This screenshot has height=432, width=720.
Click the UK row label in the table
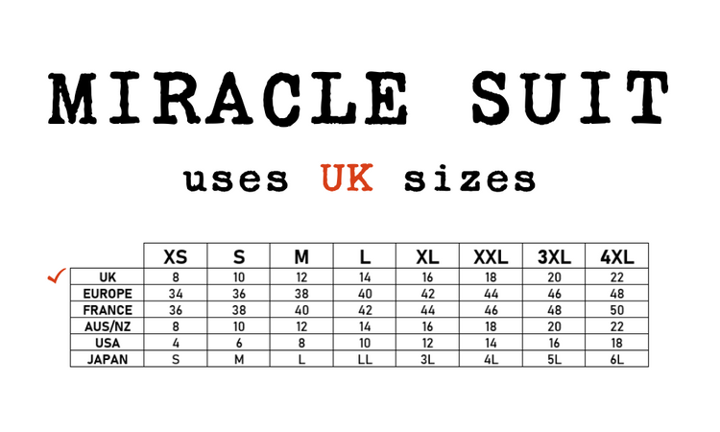108,276
